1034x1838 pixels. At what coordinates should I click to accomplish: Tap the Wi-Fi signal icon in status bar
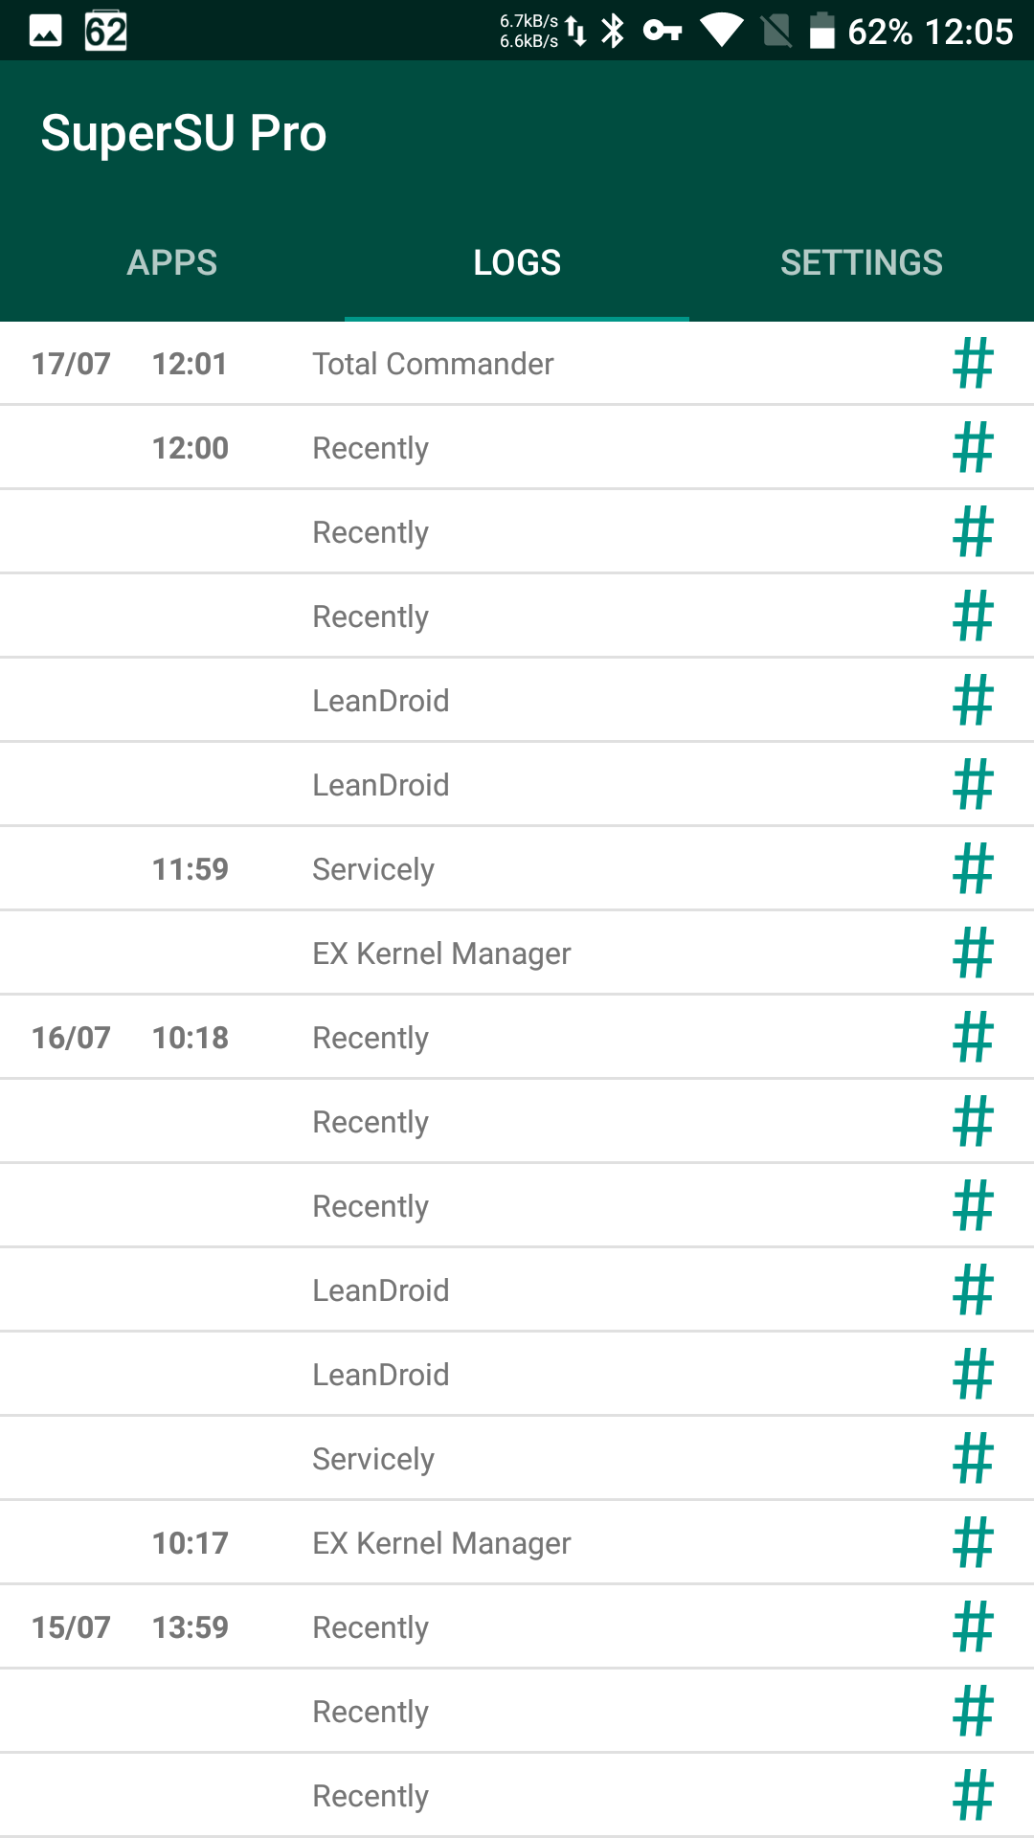(x=722, y=31)
